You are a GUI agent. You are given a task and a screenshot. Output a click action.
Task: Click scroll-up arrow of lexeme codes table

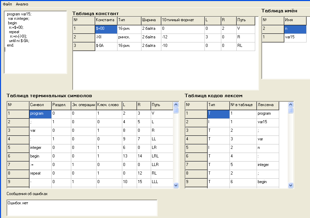point(291,104)
